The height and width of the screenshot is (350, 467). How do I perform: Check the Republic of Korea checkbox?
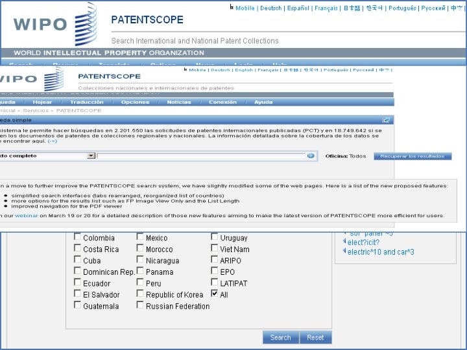[x=140, y=294]
